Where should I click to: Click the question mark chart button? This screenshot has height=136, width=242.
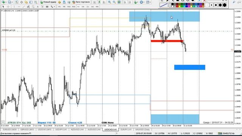(3, 122)
